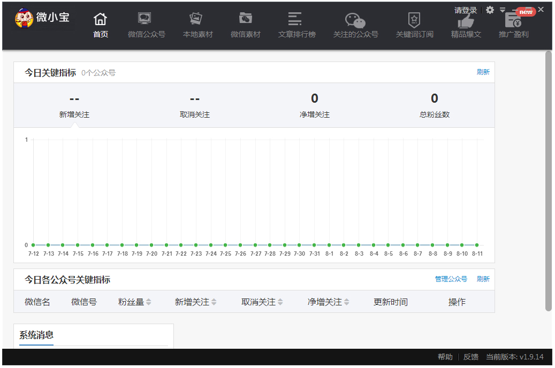Open the 关键词订阅 subscription icon
Screen dimensions: 555x368
point(414,21)
